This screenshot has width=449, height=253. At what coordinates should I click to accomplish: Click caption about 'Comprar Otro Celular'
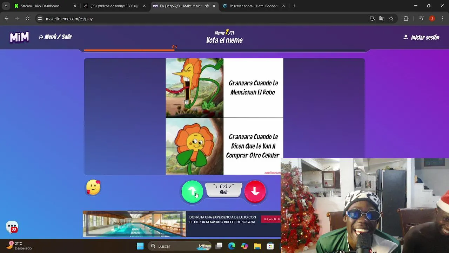pyautogui.click(x=253, y=146)
